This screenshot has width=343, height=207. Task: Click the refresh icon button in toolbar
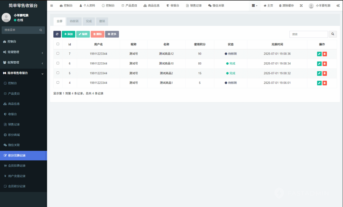pos(57,34)
